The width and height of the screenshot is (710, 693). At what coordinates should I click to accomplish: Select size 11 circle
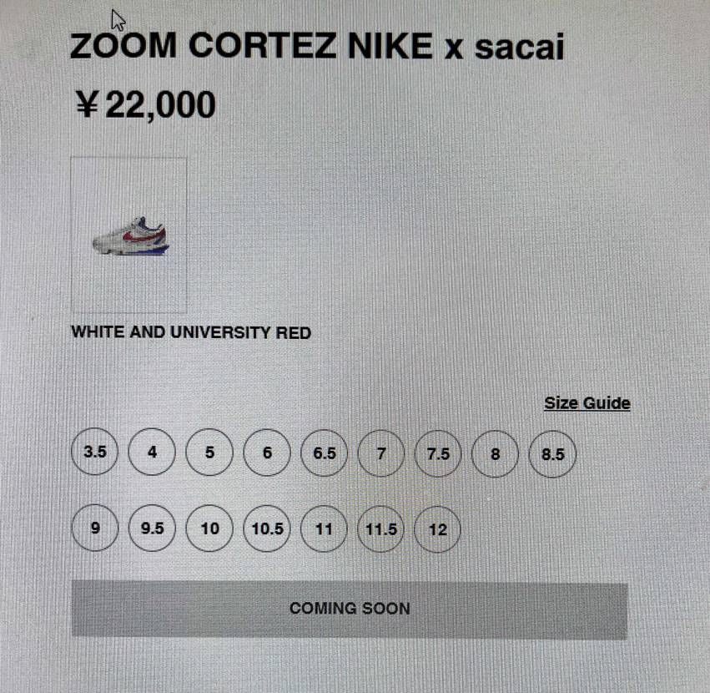[x=325, y=529]
